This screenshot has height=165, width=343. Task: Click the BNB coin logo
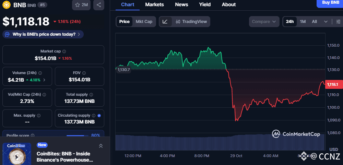[7, 5]
